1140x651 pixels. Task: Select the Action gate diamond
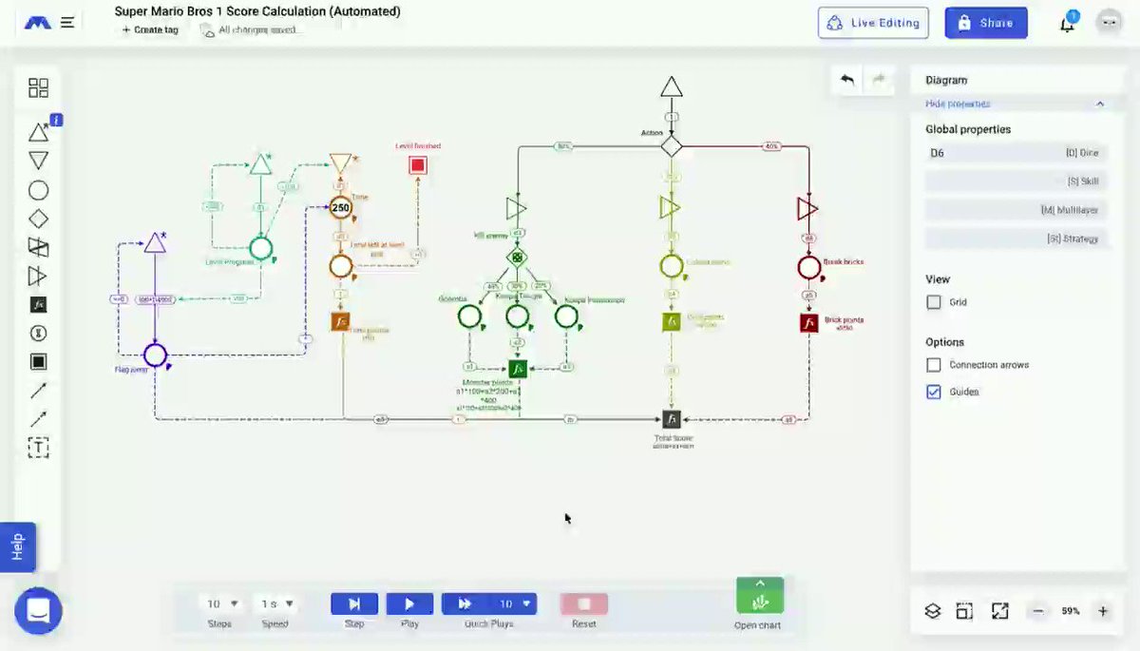[672, 146]
